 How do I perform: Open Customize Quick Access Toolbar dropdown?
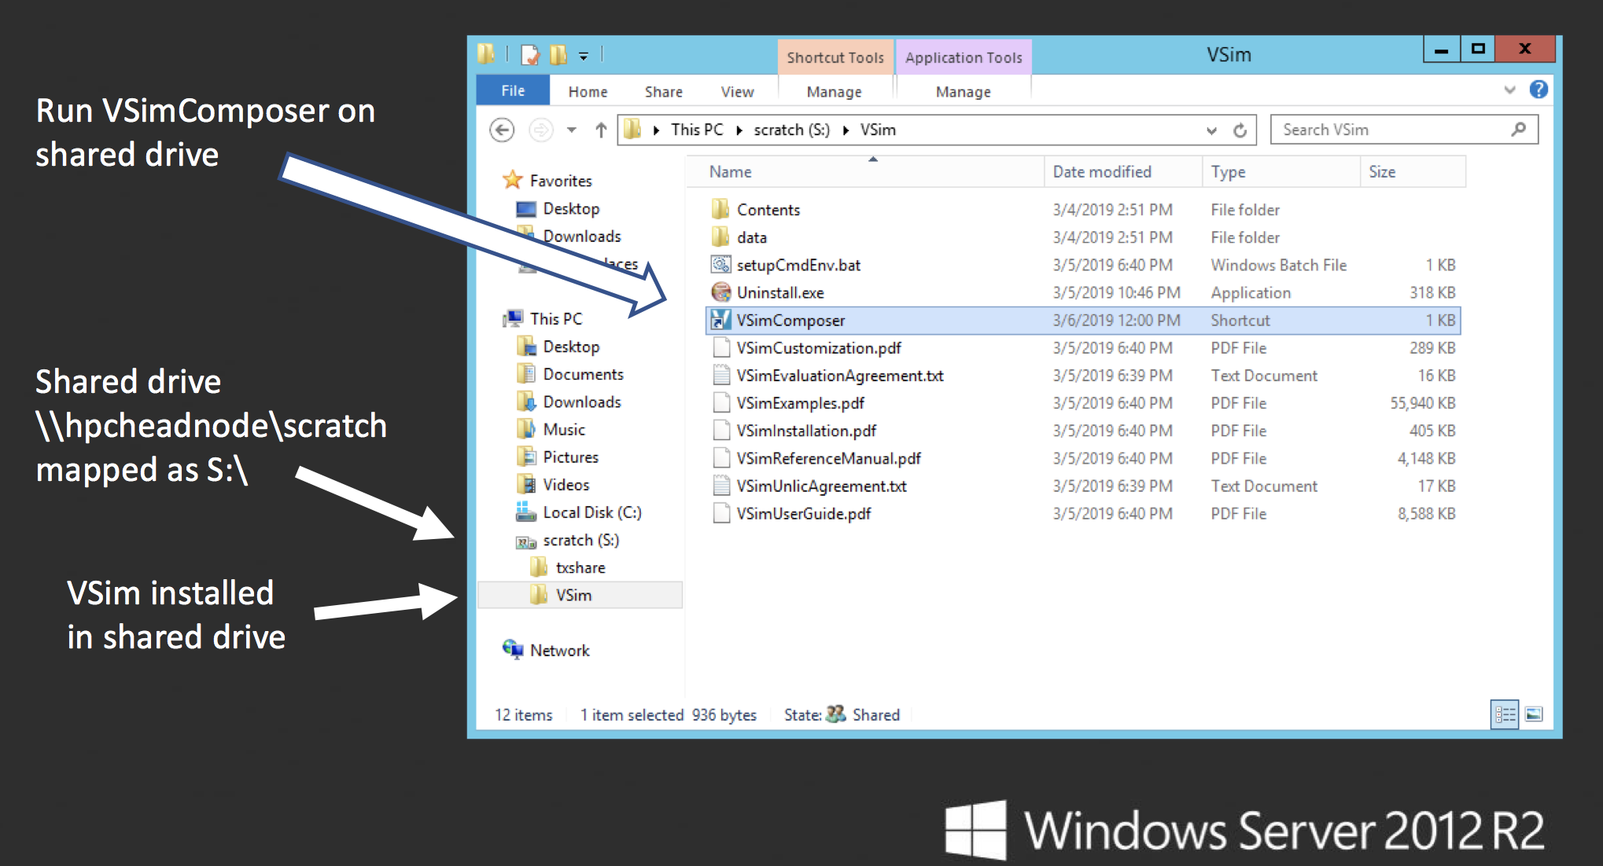click(584, 56)
